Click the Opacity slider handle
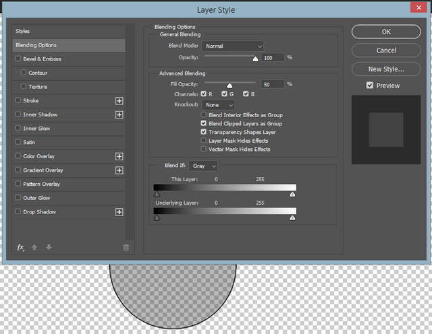The height and width of the screenshot is (334, 432). pyautogui.click(x=255, y=59)
